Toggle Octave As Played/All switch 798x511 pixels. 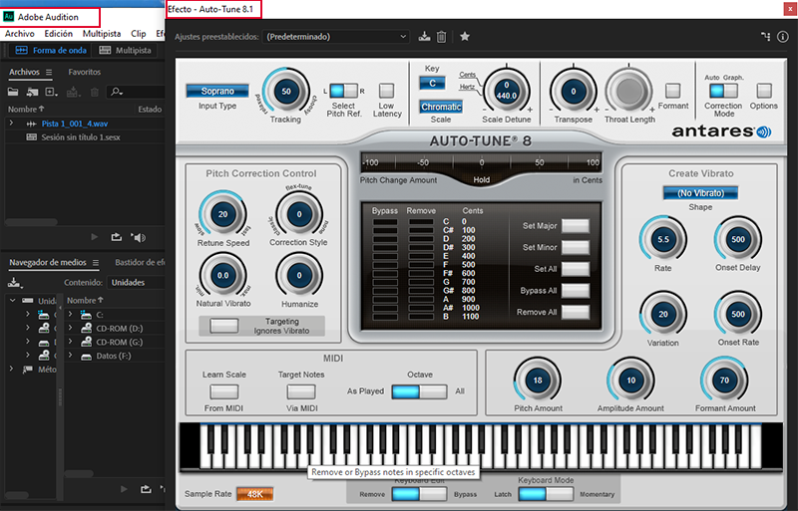pyautogui.click(x=419, y=391)
